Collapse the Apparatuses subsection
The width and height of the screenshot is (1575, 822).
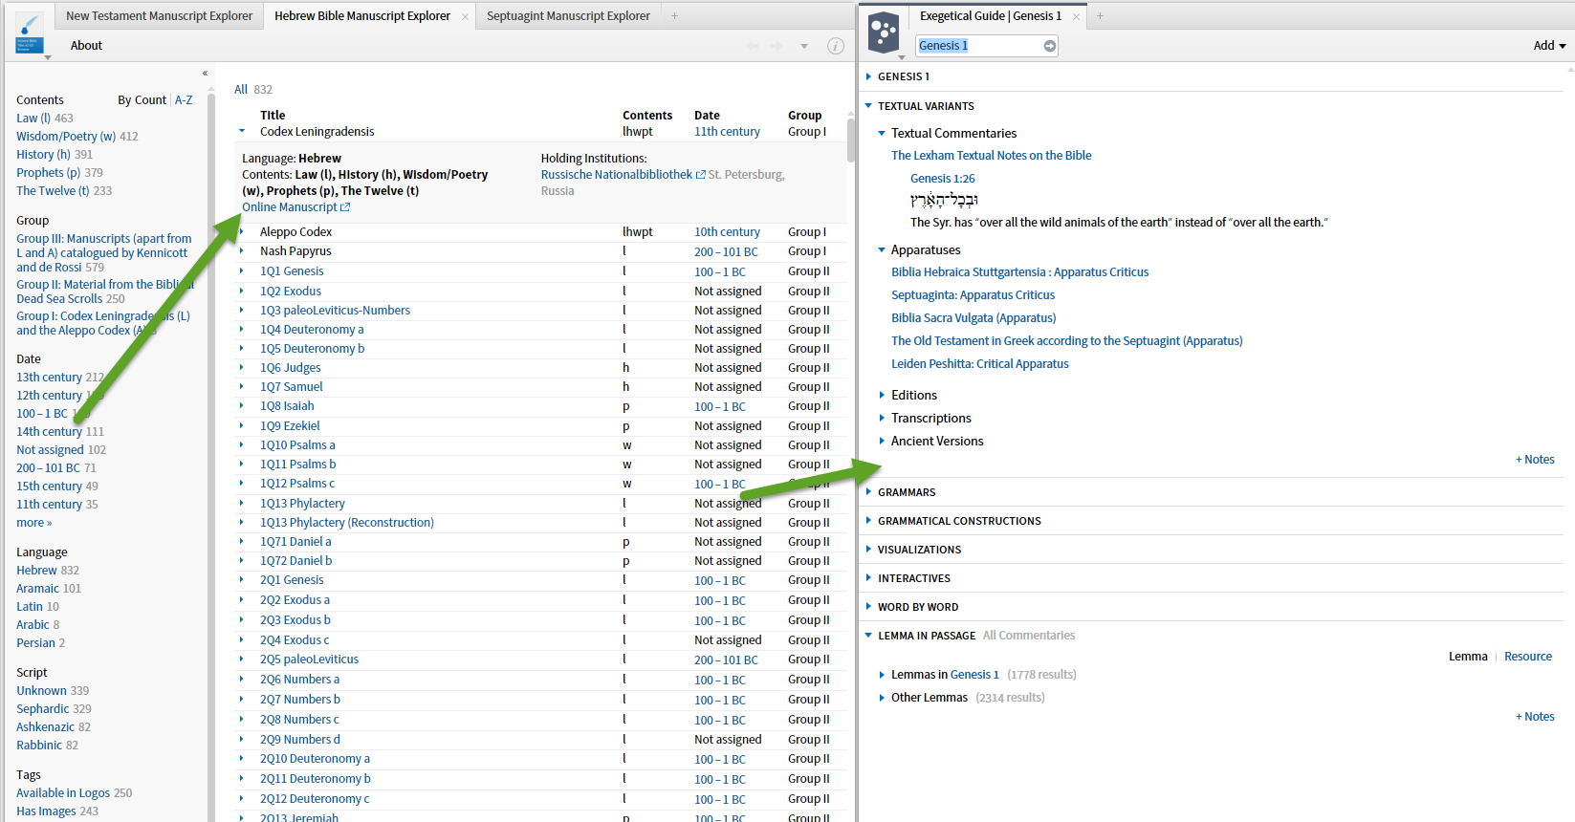882,250
